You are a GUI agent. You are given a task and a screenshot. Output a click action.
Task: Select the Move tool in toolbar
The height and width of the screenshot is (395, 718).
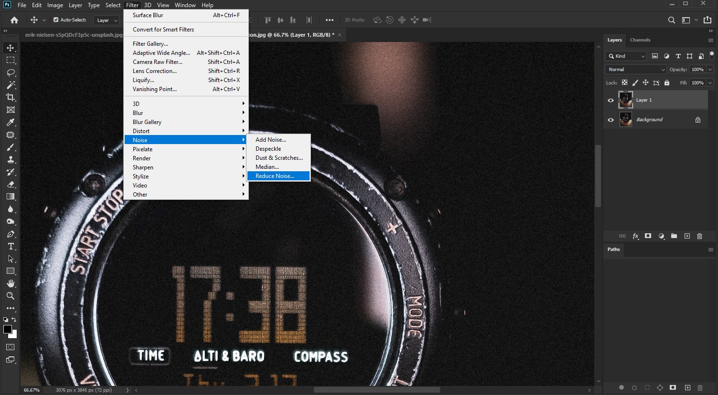pos(11,48)
